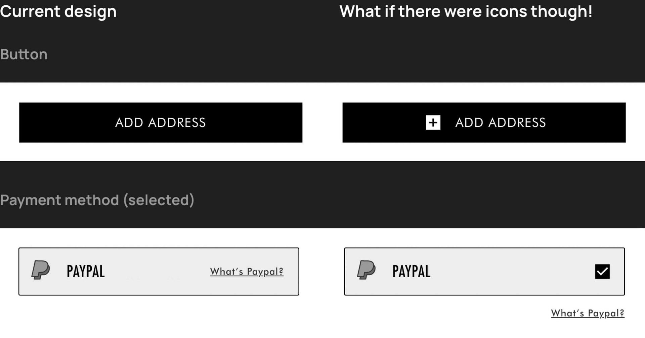The image size is (645, 338).
Task: Click the PayPal logo in the right payment card
Action: pos(367,270)
